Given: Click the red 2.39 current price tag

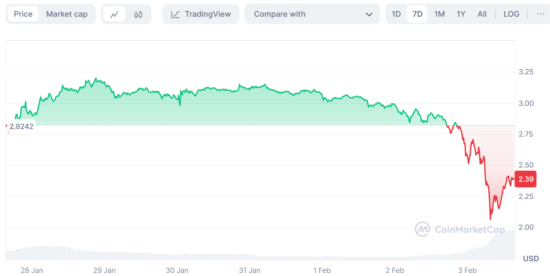Looking at the screenshot, I should click(x=526, y=179).
